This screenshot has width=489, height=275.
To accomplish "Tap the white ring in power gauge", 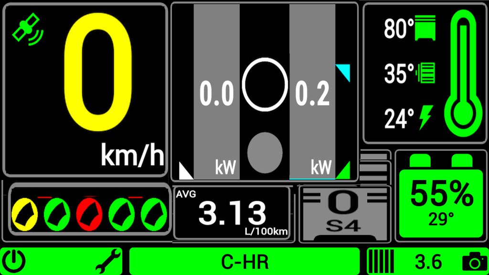I will 265,85.
